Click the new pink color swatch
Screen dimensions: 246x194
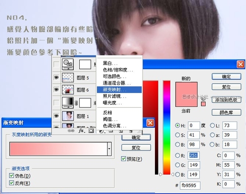tap(186, 88)
